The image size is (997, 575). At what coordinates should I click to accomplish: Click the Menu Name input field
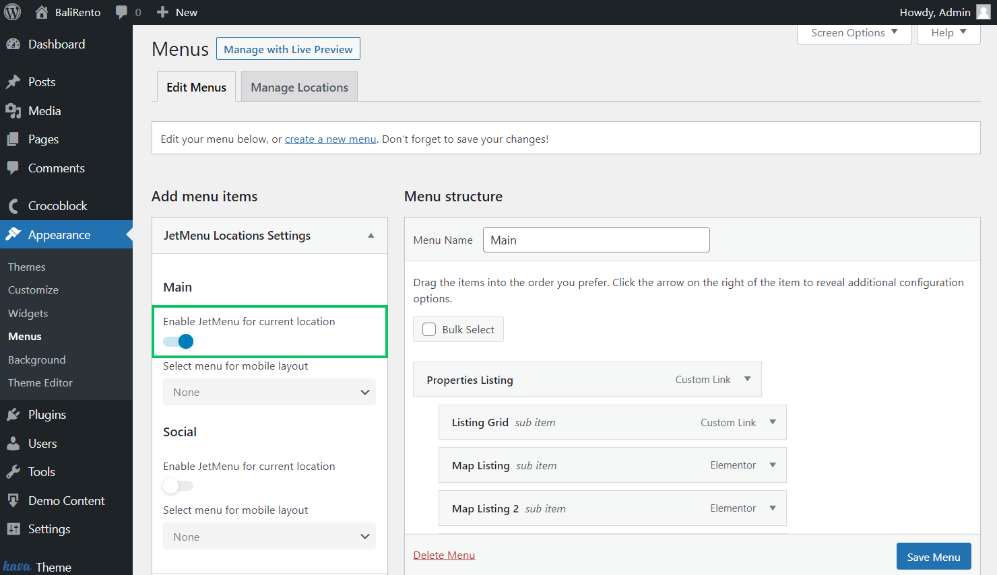[x=596, y=240]
